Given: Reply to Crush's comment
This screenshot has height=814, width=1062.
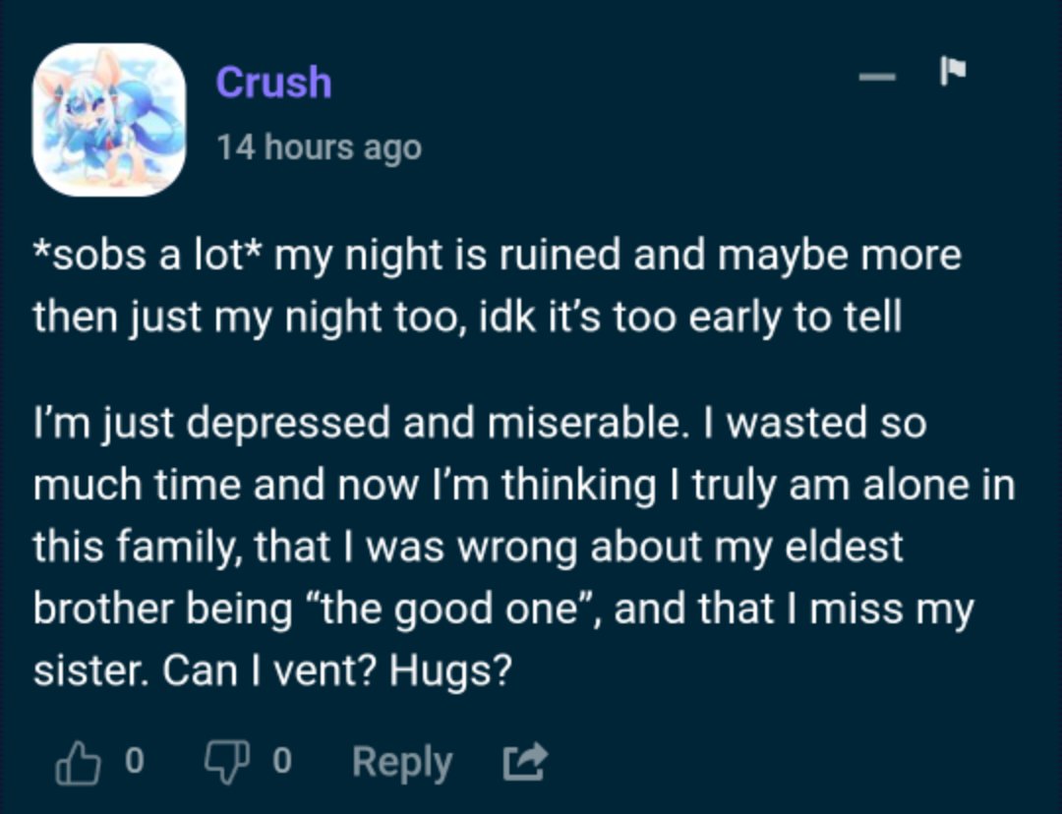Looking at the screenshot, I should 401,763.
